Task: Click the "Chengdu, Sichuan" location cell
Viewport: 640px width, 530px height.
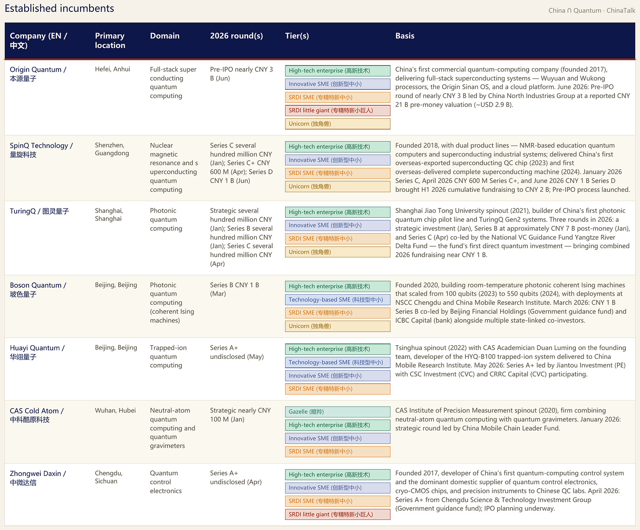Action: point(109,477)
